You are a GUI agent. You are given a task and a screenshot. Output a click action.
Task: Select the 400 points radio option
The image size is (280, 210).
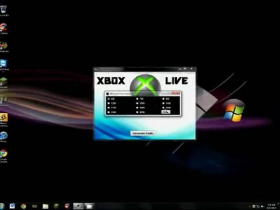(x=108, y=99)
